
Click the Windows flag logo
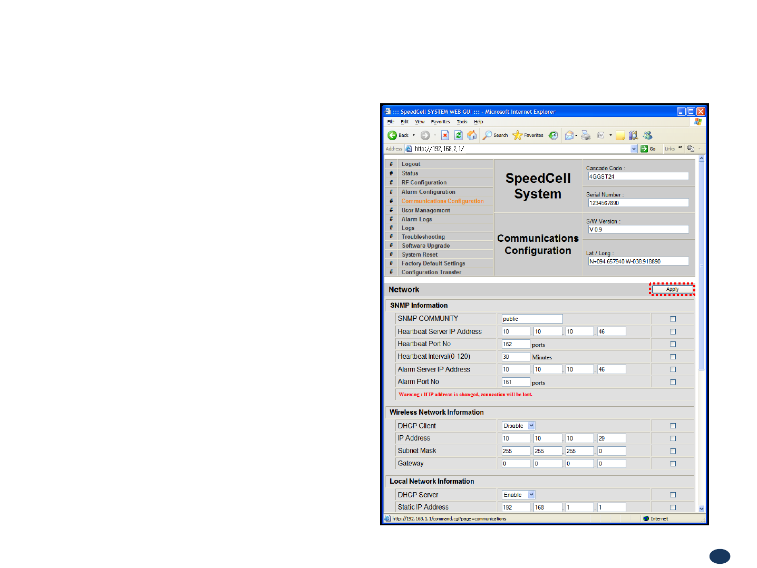pos(698,122)
